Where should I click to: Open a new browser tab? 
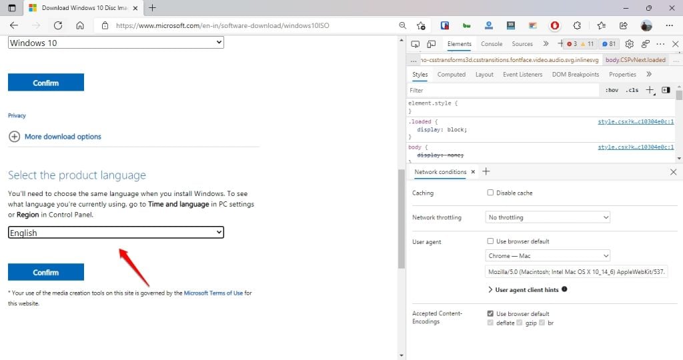click(x=152, y=8)
